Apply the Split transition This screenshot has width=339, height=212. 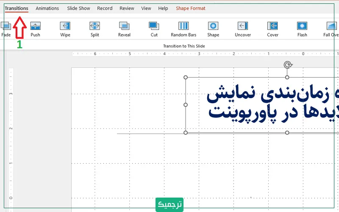[94, 29]
